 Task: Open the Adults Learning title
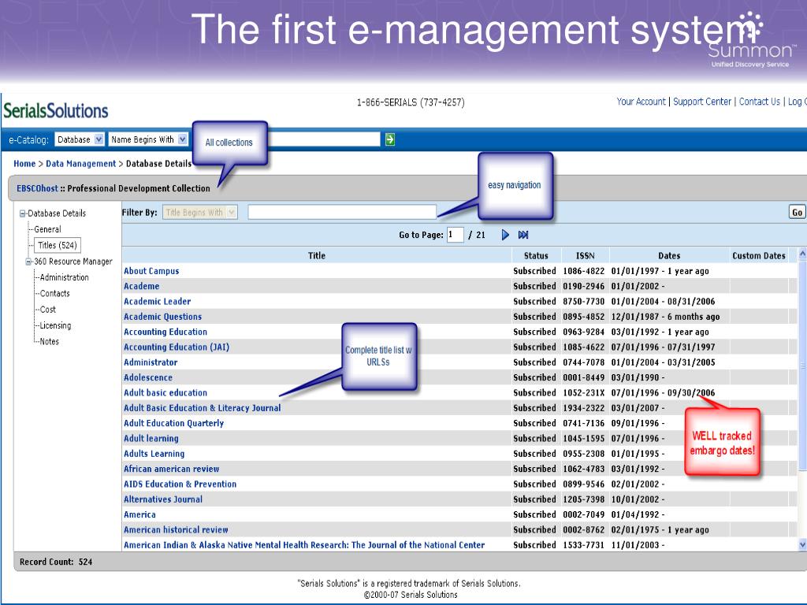(154, 454)
